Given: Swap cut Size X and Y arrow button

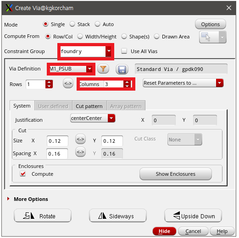Looking at the screenshot, I should coord(80,139).
